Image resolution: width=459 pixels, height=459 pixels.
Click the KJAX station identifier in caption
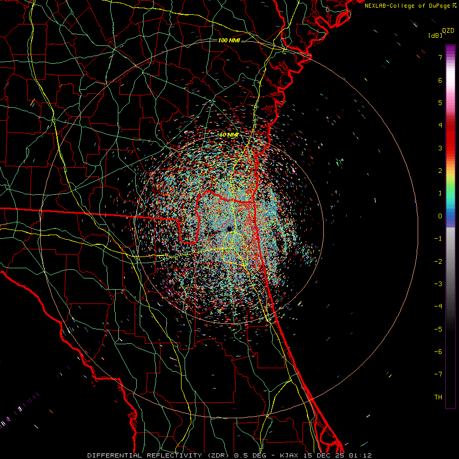[289, 455]
